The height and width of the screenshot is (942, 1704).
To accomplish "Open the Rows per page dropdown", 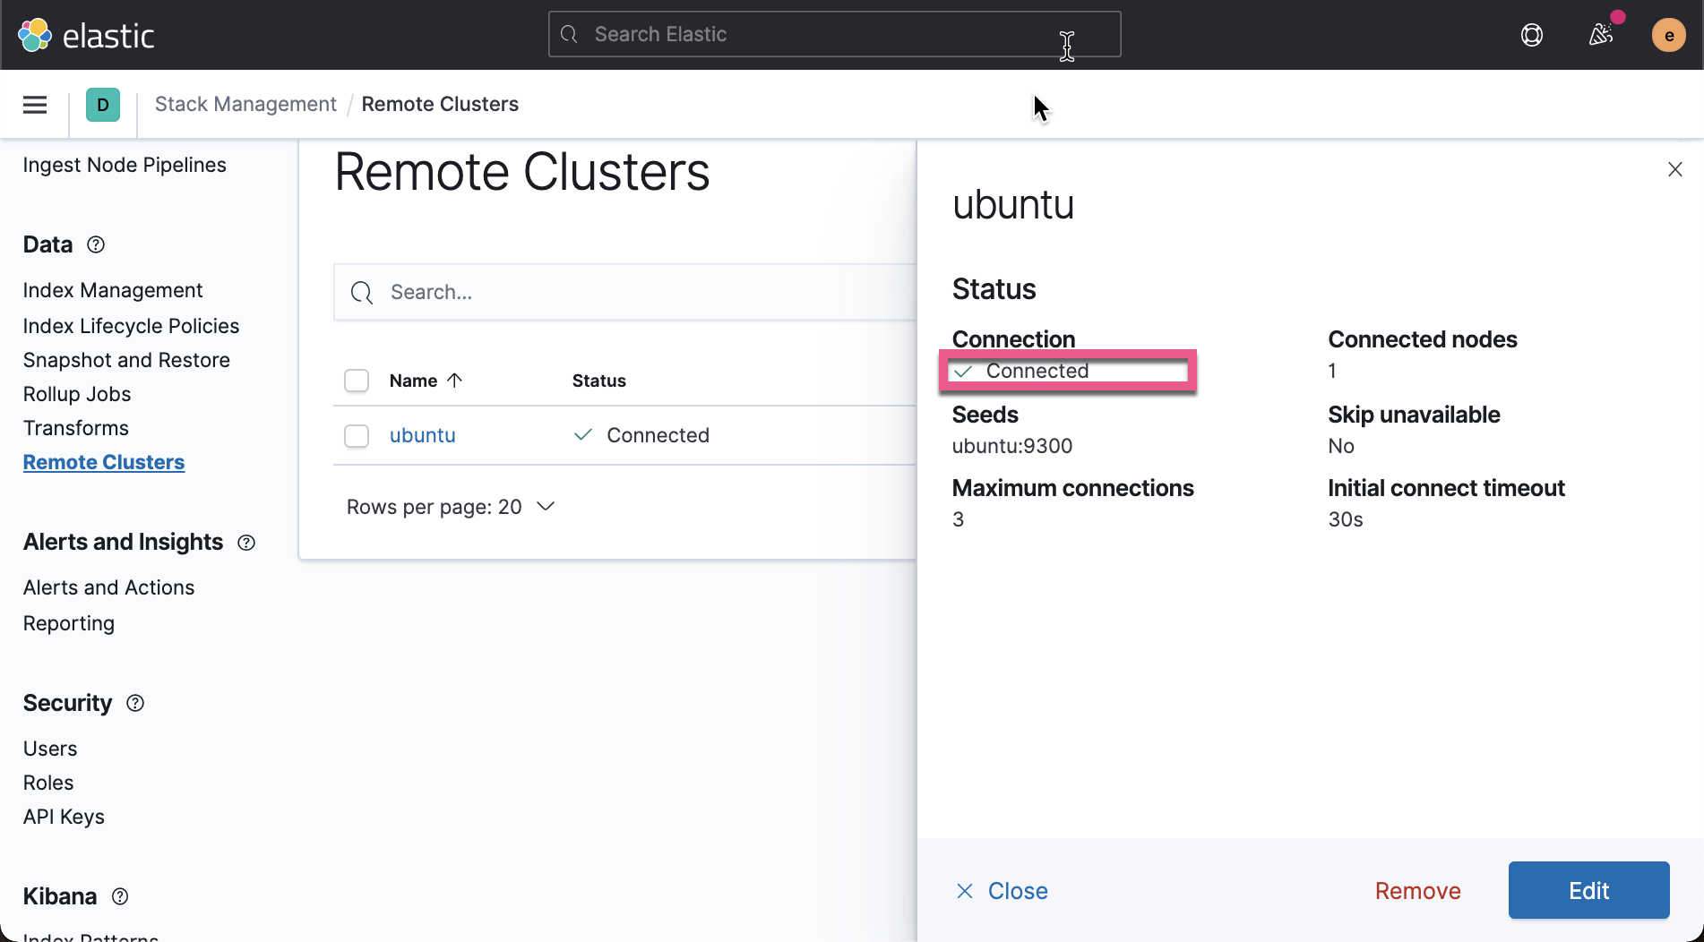I will 450,507.
